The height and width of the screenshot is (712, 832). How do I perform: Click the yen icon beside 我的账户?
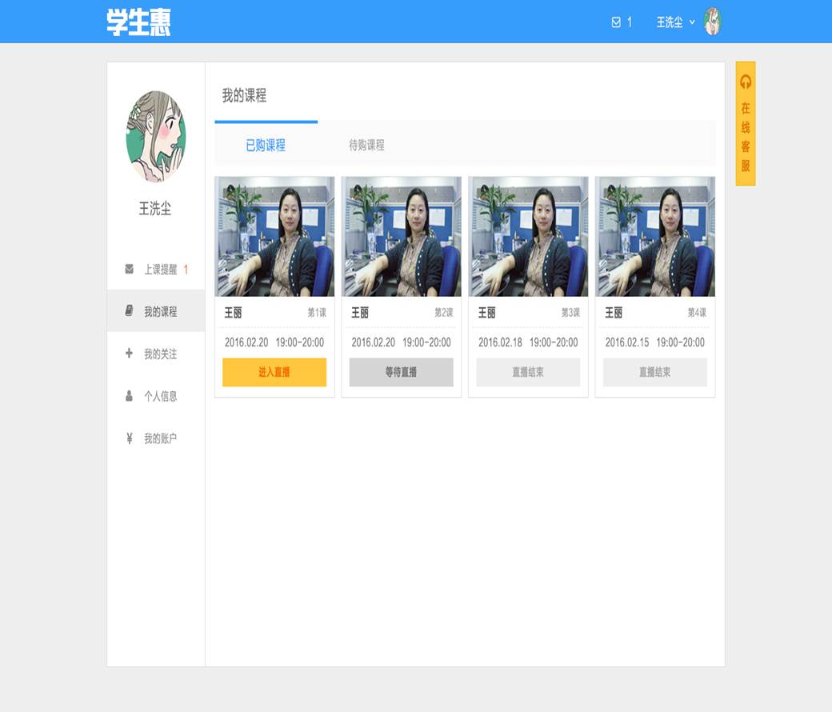(x=130, y=438)
